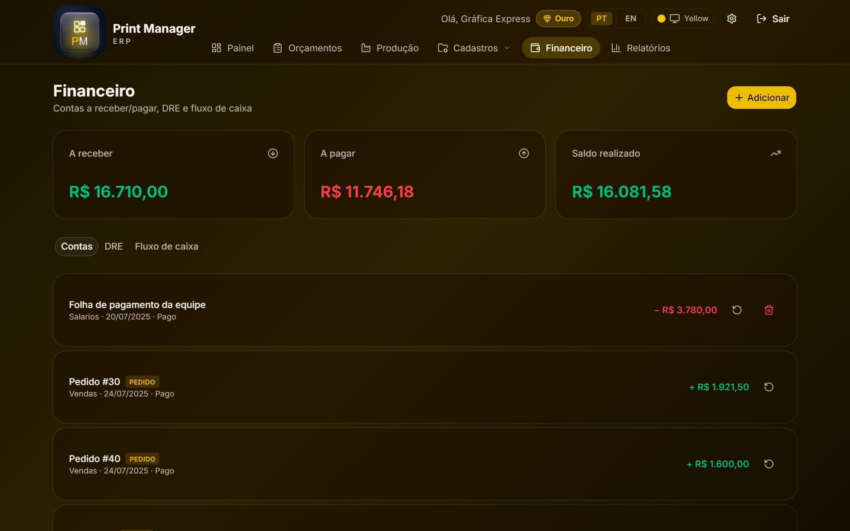The width and height of the screenshot is (850, 531).
Task: Select the Financeiro navigation item
Action: (561, 48)
